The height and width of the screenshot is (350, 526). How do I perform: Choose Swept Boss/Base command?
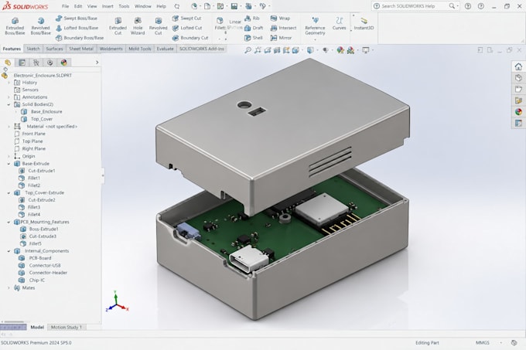(77, 18)
